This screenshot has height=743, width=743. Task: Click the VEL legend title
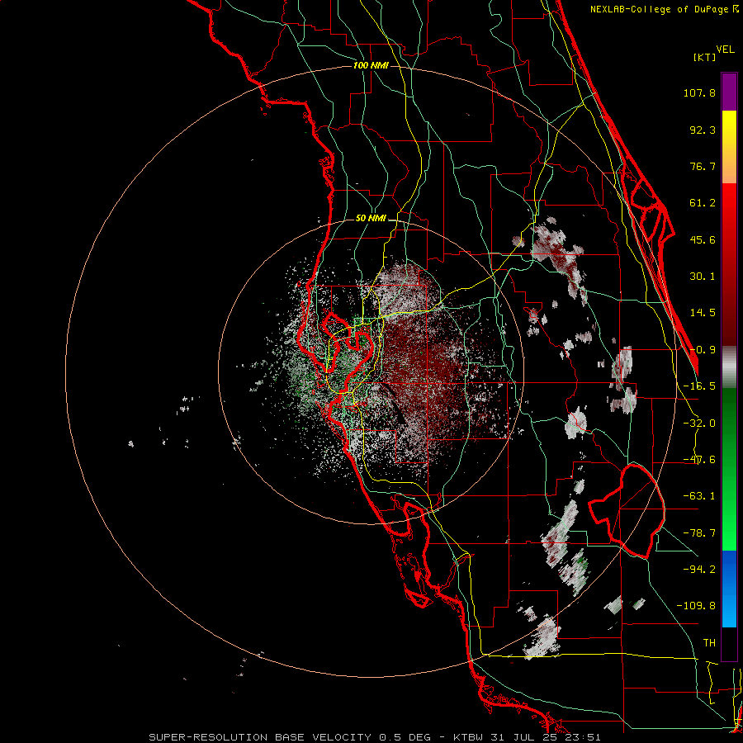pos(725,50)
